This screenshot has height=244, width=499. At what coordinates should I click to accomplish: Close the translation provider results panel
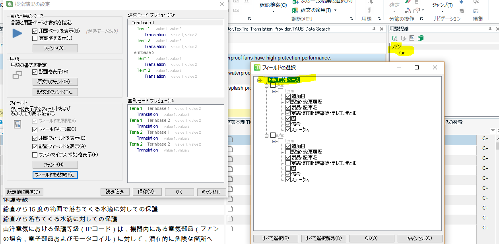pyautogui.click(x=382, y=29)
